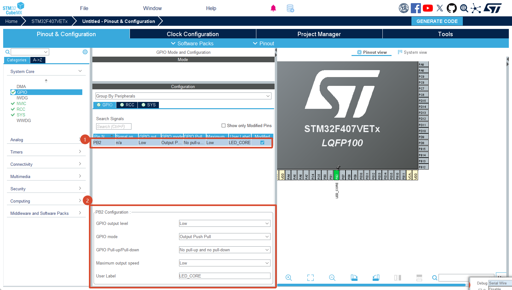
Task: Sort the table by Pin Name column
Action: pyautogui.click(x=104, y=136)
